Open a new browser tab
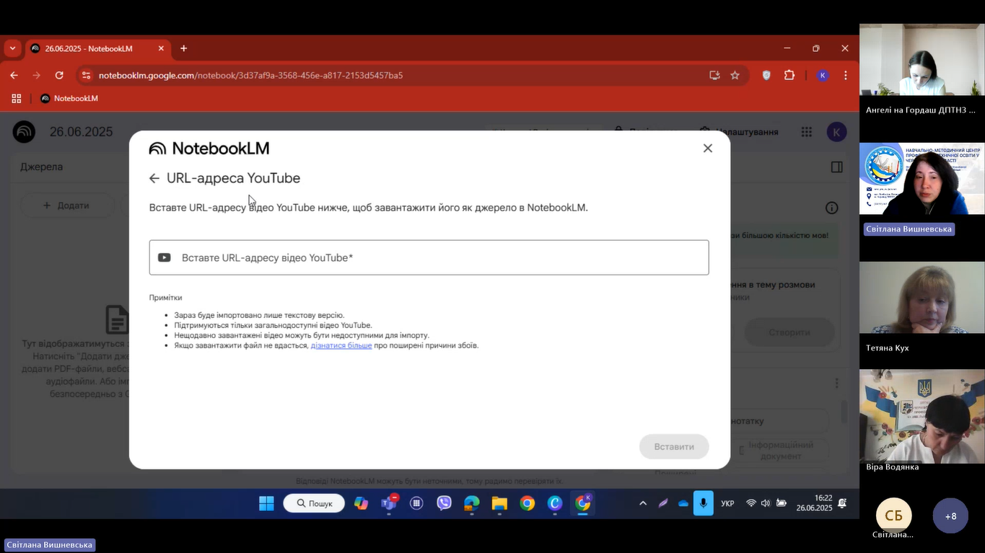 pyautogui.click(x=183, y=48)
